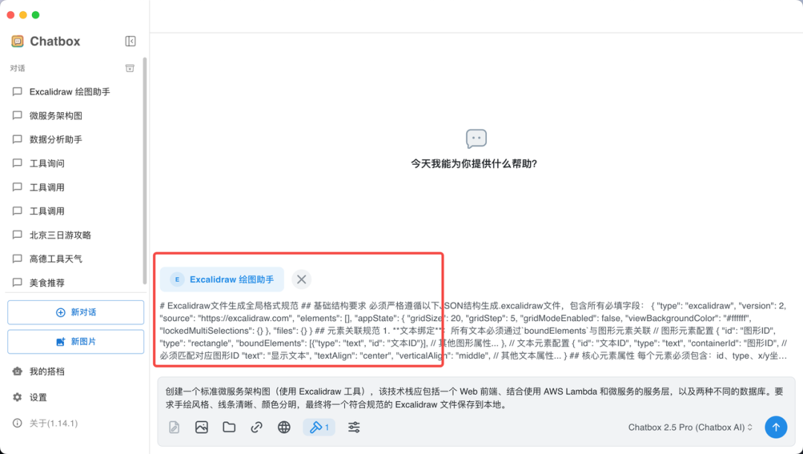Remove the attached assistant prompt via X

(x=301, y=279)
